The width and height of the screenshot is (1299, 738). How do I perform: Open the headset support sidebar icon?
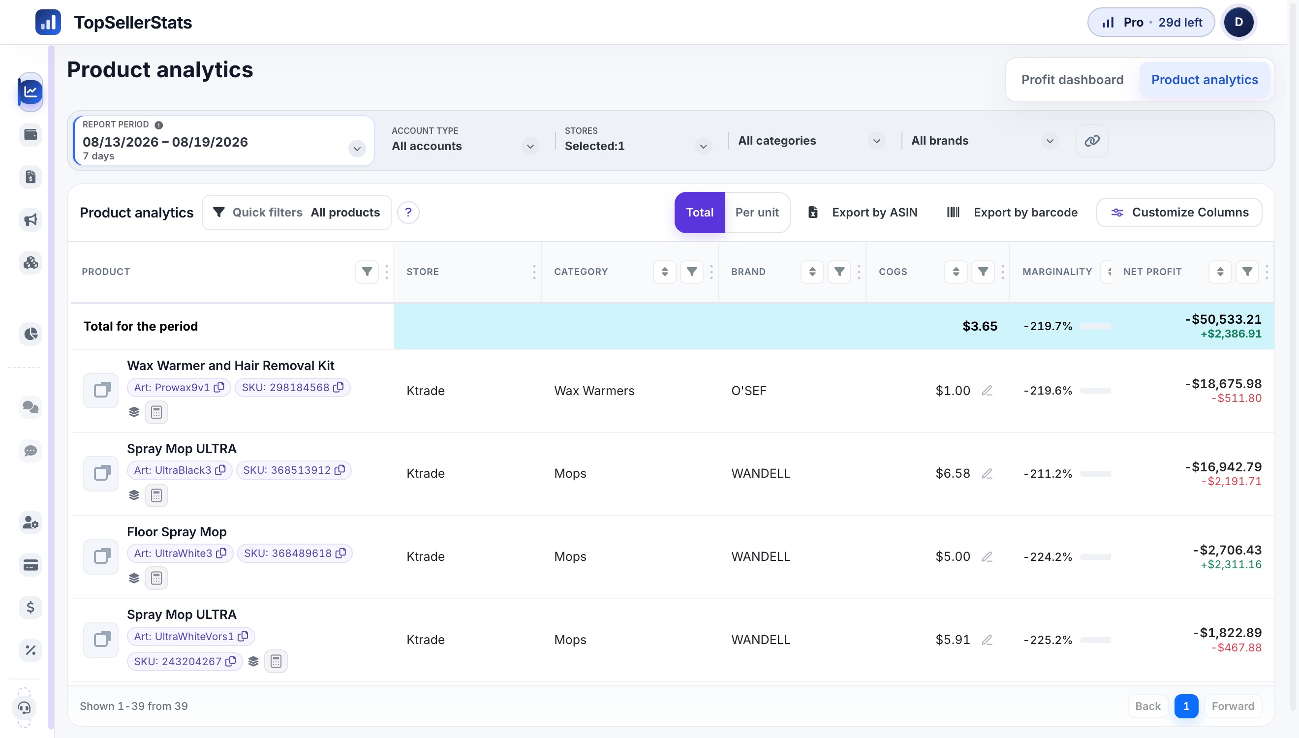24,707
